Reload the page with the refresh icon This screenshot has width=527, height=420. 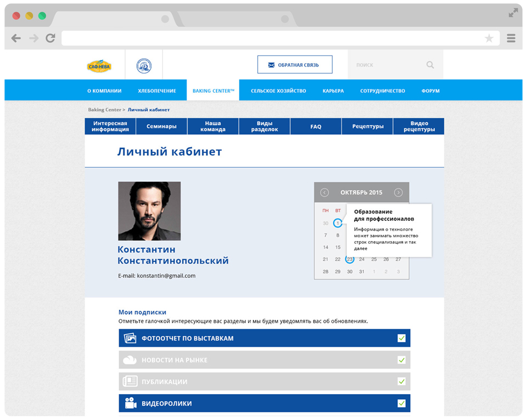51,38
